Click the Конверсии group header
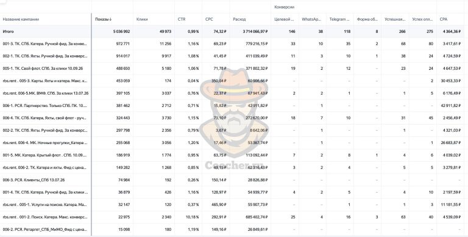The width and height of the screenshot is (468, 237). [284, 7]
